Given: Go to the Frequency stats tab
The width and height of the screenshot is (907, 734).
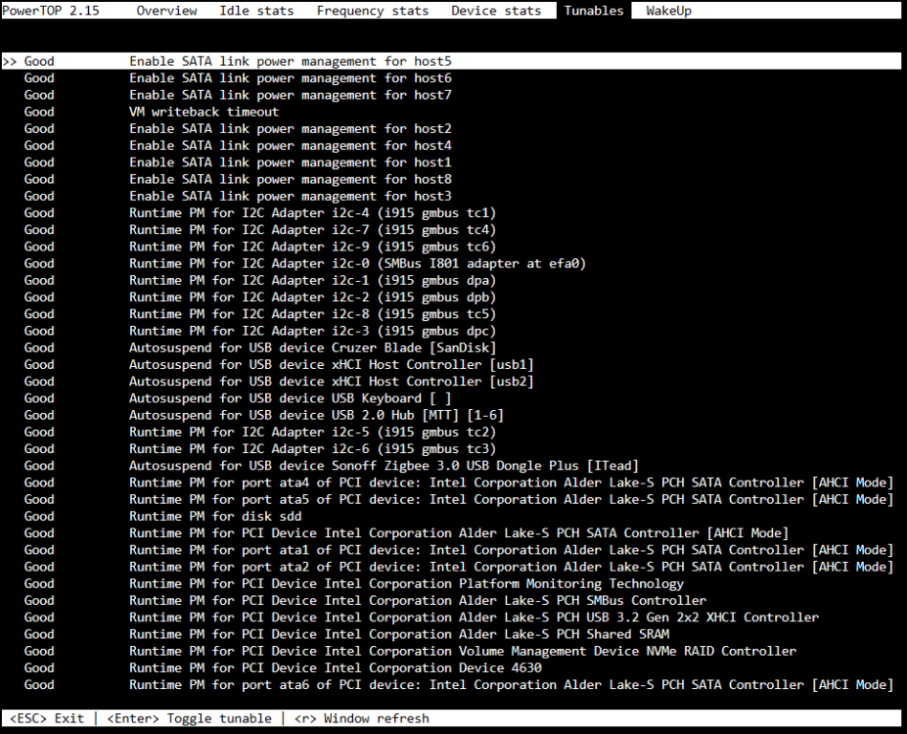Looking at the screenshot, I should (373, 11).
